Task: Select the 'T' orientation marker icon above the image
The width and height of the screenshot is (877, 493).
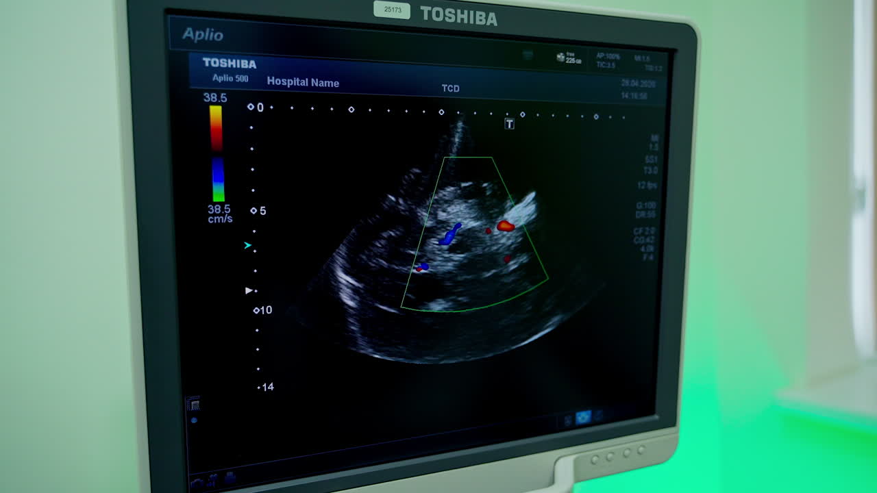Action: click(509, 125)
